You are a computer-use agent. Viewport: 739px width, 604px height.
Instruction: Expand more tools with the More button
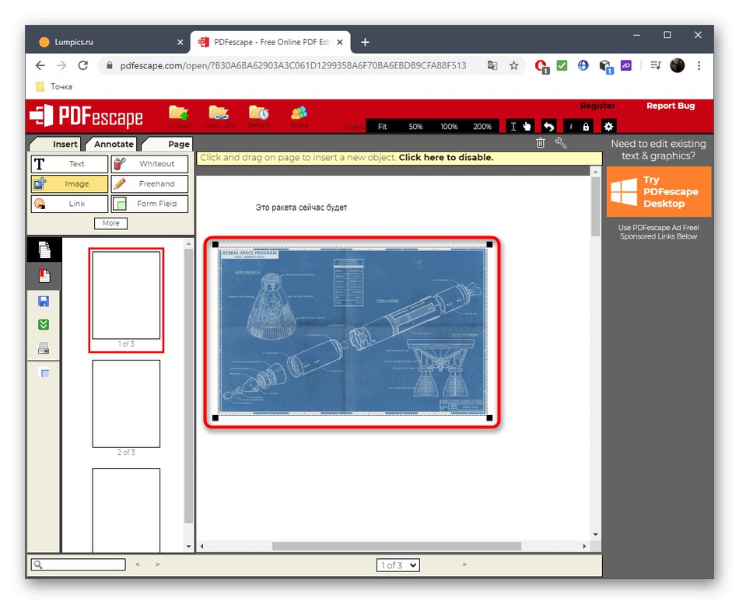[110, 223]
